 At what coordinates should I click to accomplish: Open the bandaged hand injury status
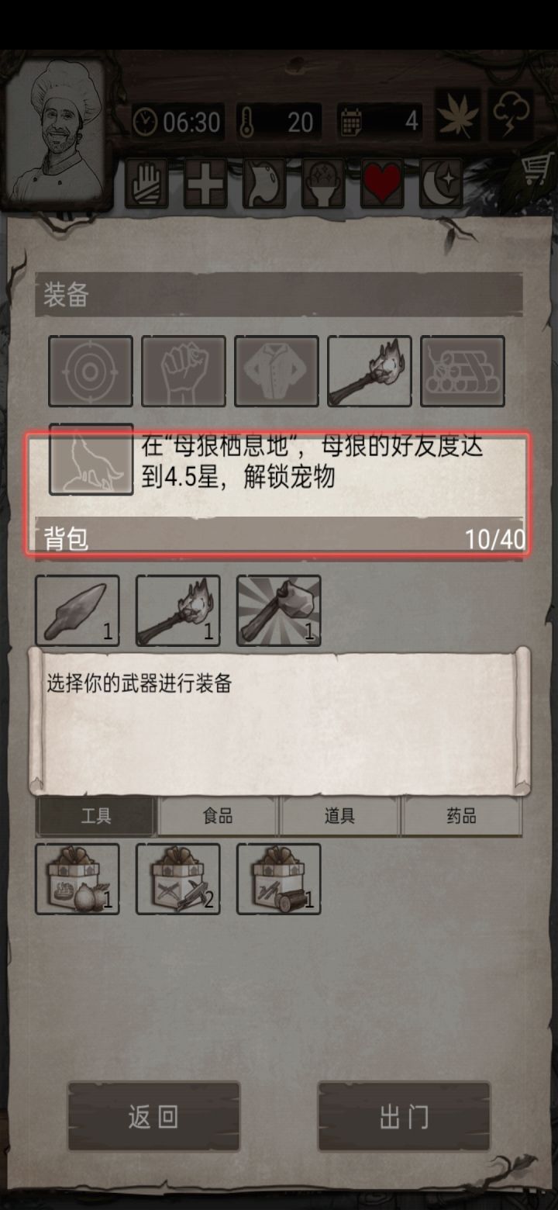(x=146, y=184)
